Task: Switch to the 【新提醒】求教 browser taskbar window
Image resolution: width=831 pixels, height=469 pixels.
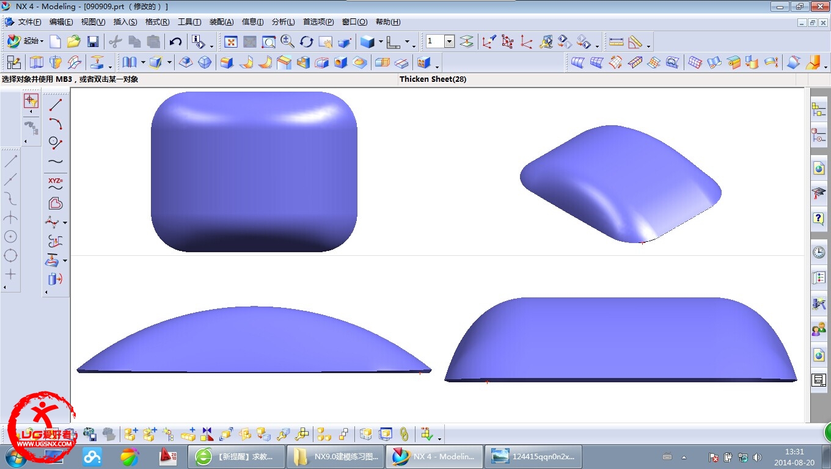Action: pyautogui.click(x=236, y=456)
